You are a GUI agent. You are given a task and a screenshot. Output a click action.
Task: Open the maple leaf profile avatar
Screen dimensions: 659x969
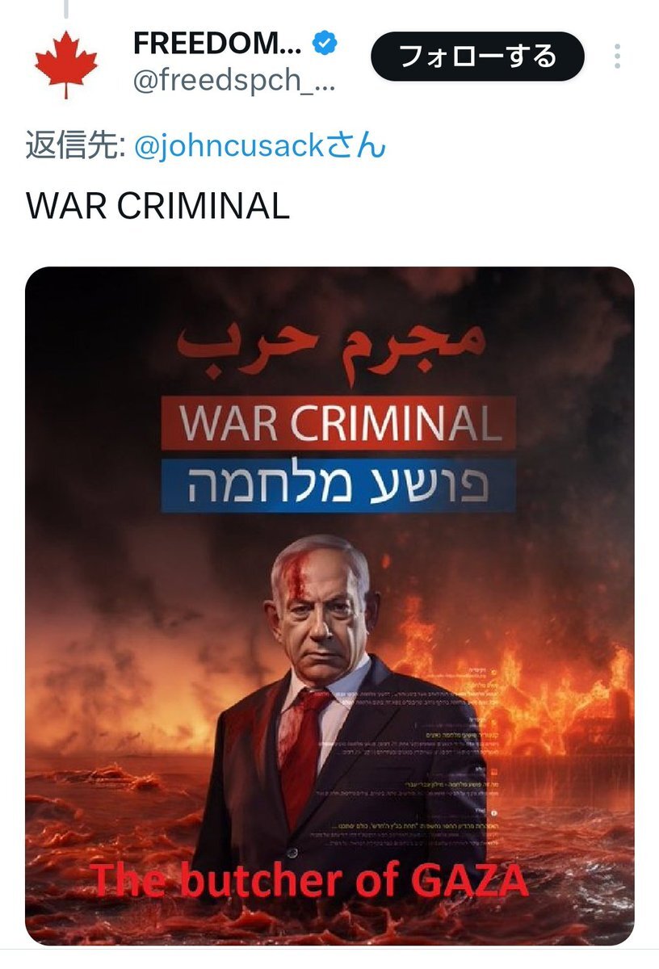(x=65, y=65)
